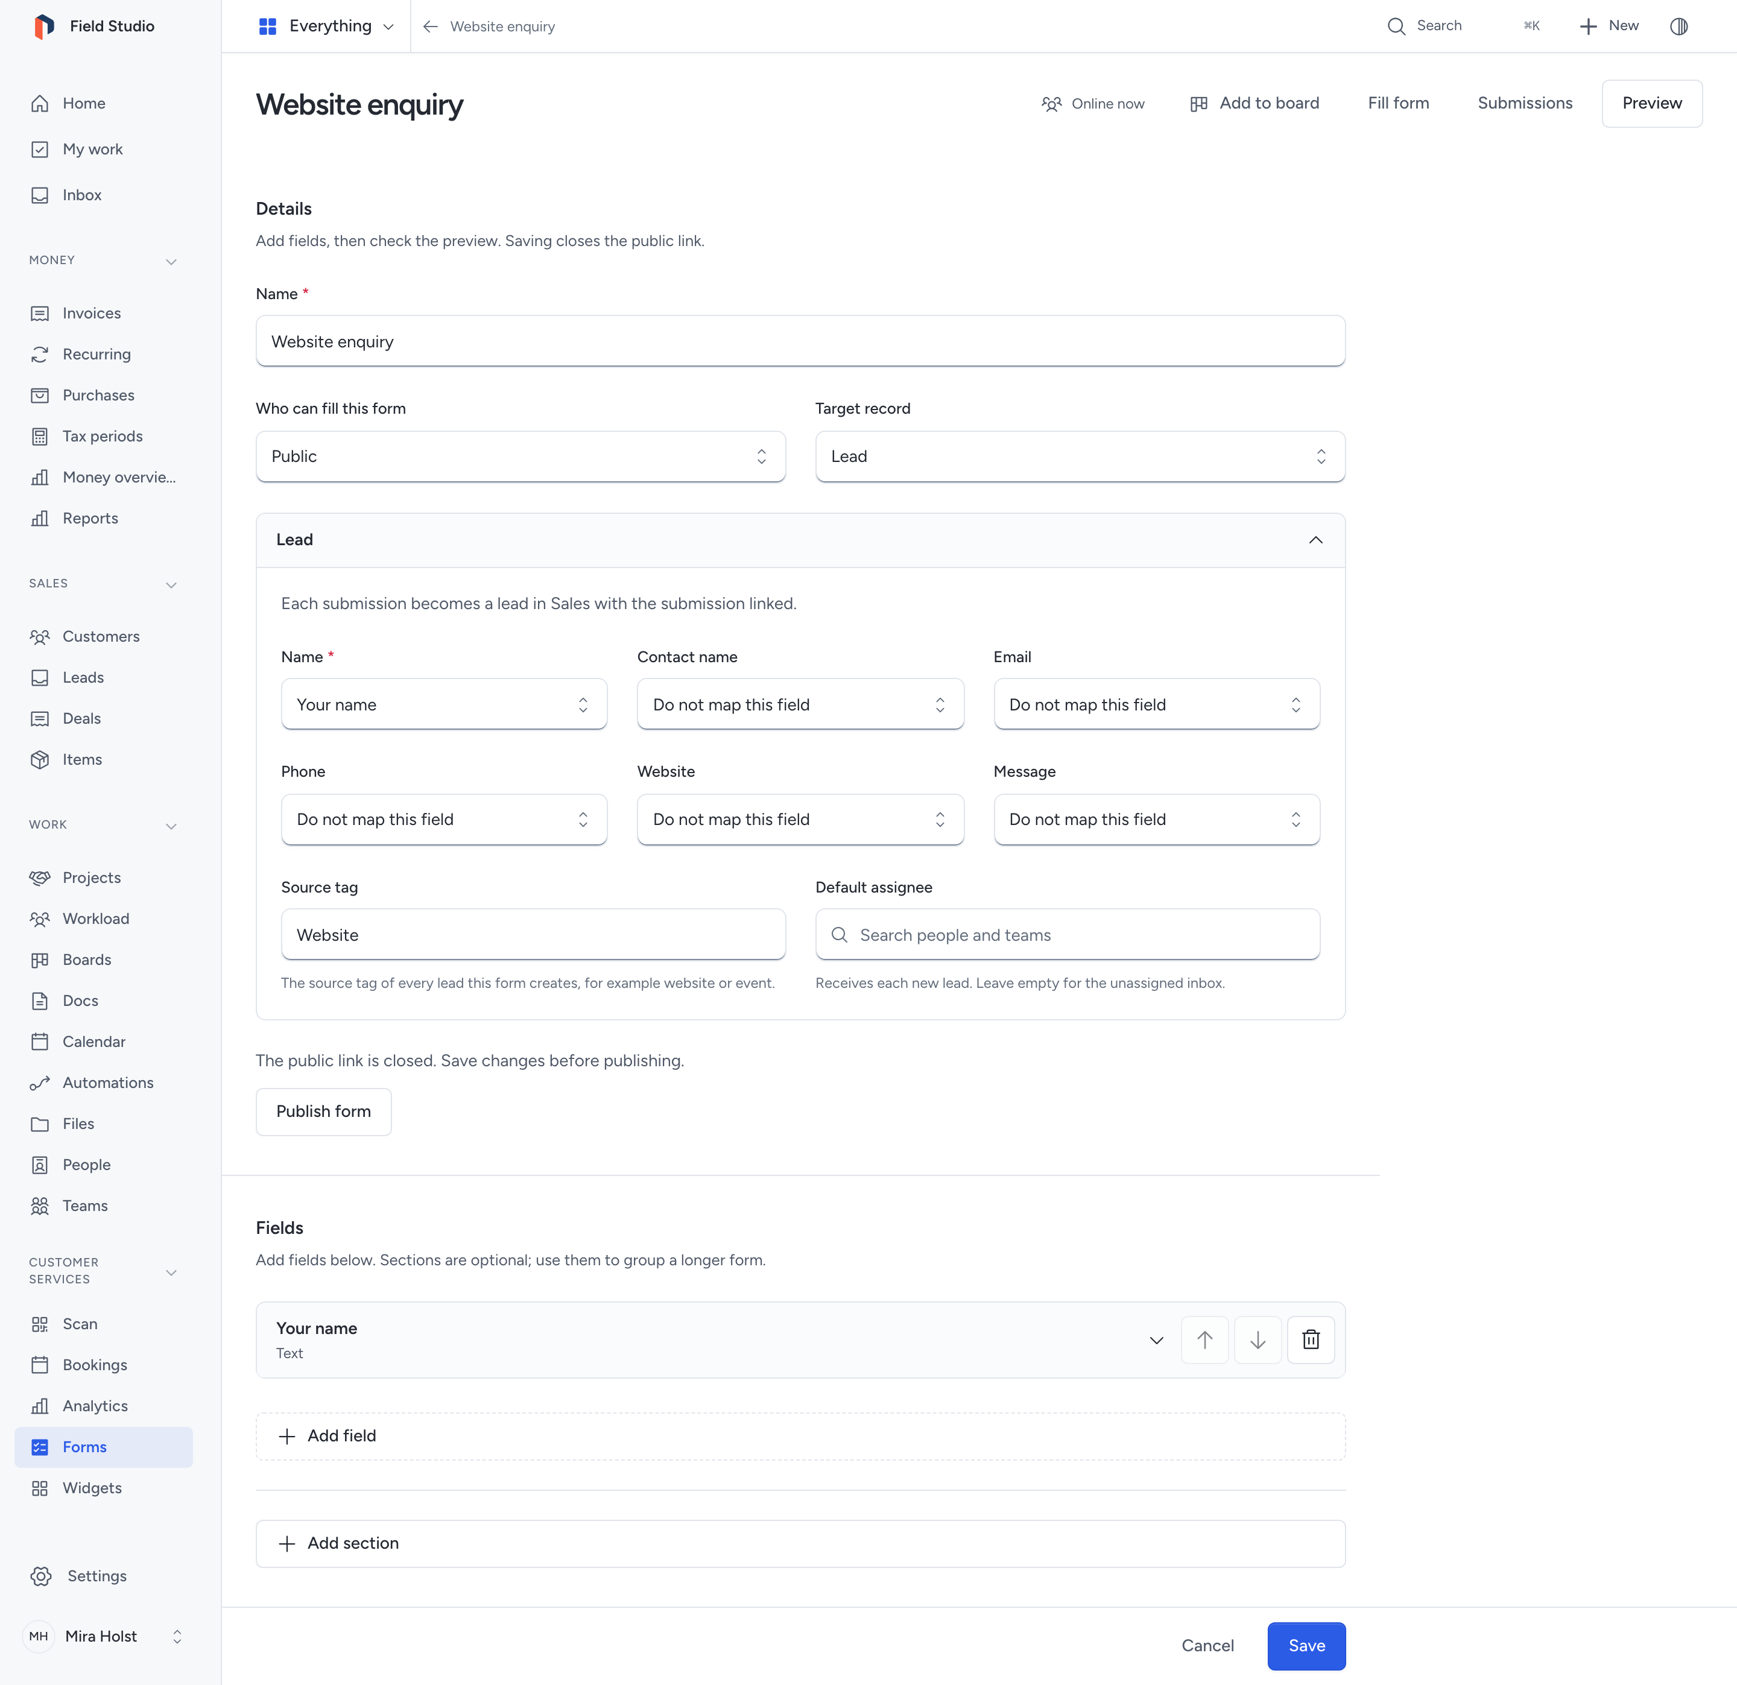
Task: Delete the Your name field with trash icon
Action: [x=1311, y=1339]
